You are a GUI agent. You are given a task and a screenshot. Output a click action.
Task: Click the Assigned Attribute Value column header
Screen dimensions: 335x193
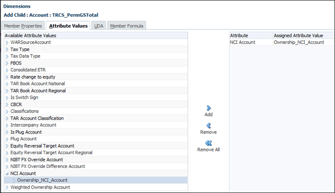(304, 35)
